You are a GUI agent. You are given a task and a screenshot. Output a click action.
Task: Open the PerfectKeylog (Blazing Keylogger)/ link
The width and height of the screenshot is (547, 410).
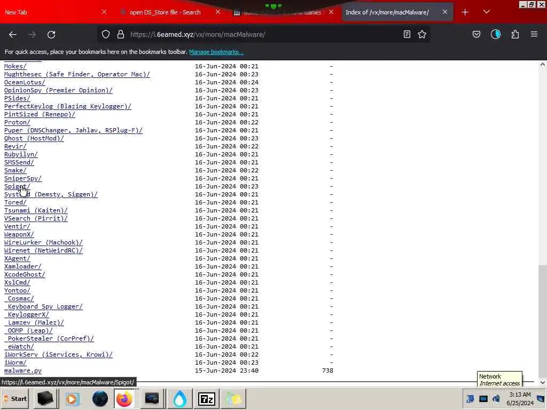coord(68,106)
